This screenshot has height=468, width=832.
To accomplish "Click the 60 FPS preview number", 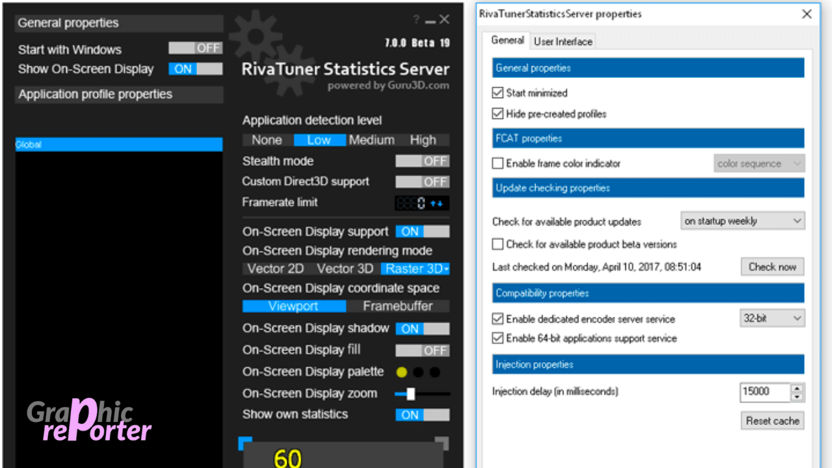I will pos(288,458).
